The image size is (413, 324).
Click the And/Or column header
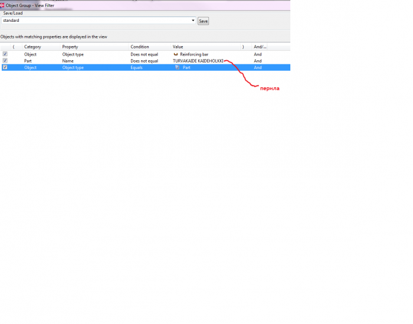pos(260,47)
